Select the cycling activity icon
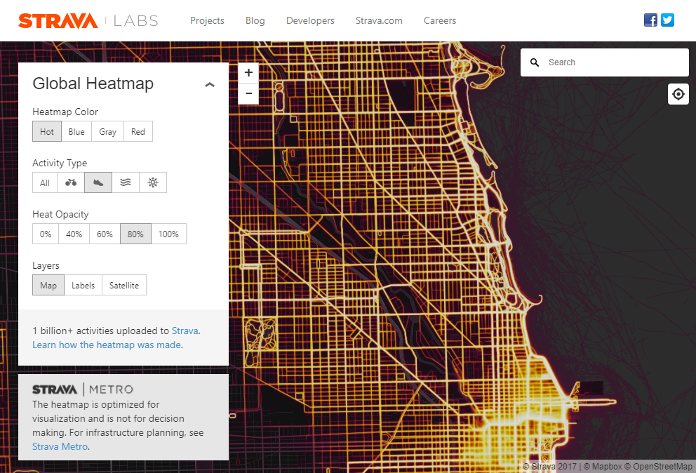 [x=71, y=182]
